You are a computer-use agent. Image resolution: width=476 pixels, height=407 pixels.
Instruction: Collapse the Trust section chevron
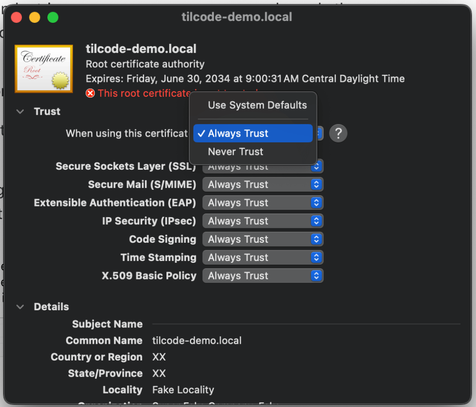point(20,112)
